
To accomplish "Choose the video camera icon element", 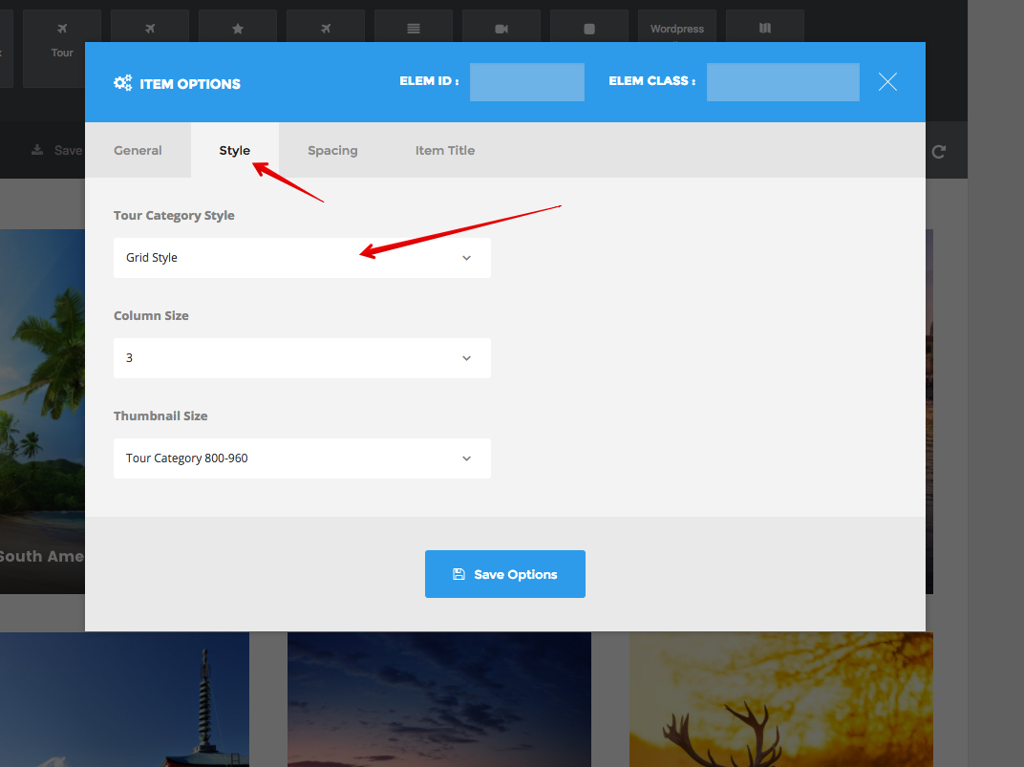I will pyautogui.click(x=501, y=29).
